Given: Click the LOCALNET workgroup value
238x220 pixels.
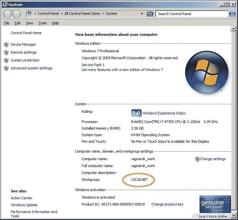Looking at the screenshot, I should (139, 180).
